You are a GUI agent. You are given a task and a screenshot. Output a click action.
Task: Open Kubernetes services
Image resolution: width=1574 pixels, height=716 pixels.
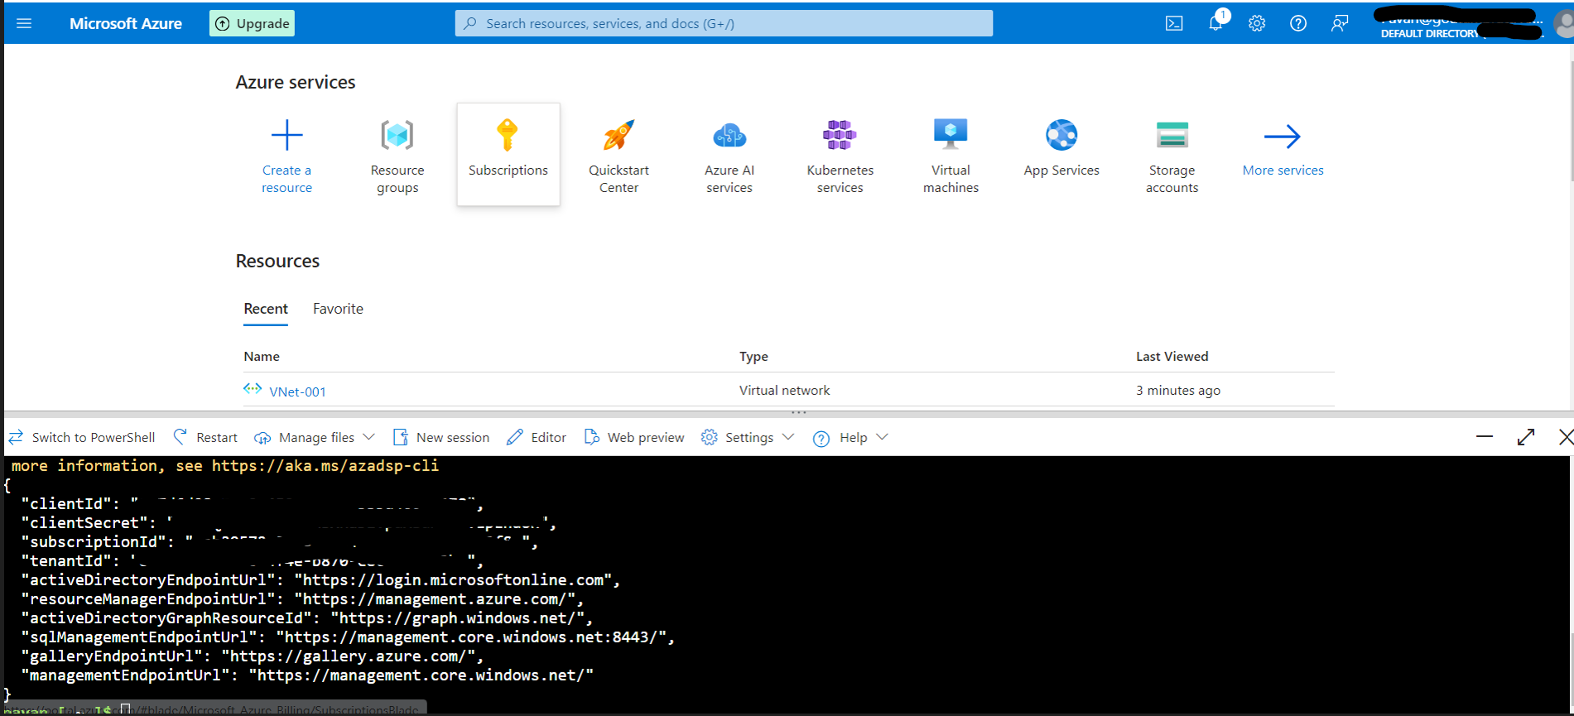[840, 155]
